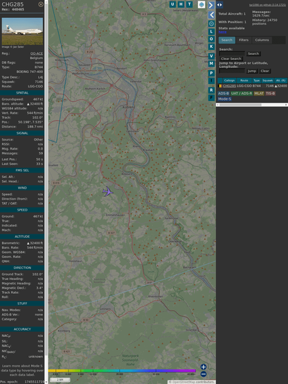Click the U map button
The height and width of the screenshot is (384, 288).
tap(172, 4)
